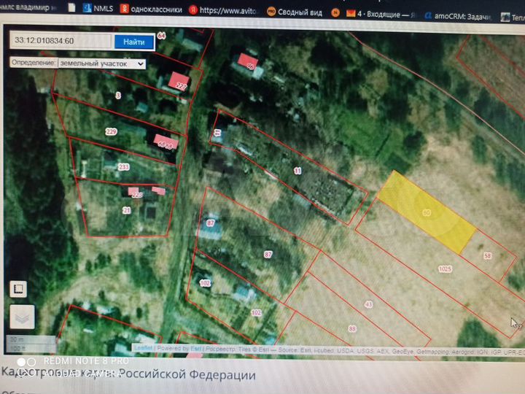Click parcel 58 on the map
The width and height of the screenshot is (525, 394).
488,255
